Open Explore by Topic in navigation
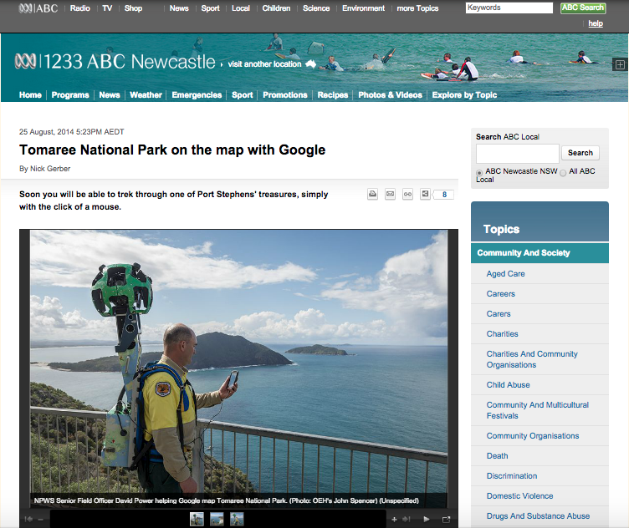Screen dimensions: 629x528 464,95
